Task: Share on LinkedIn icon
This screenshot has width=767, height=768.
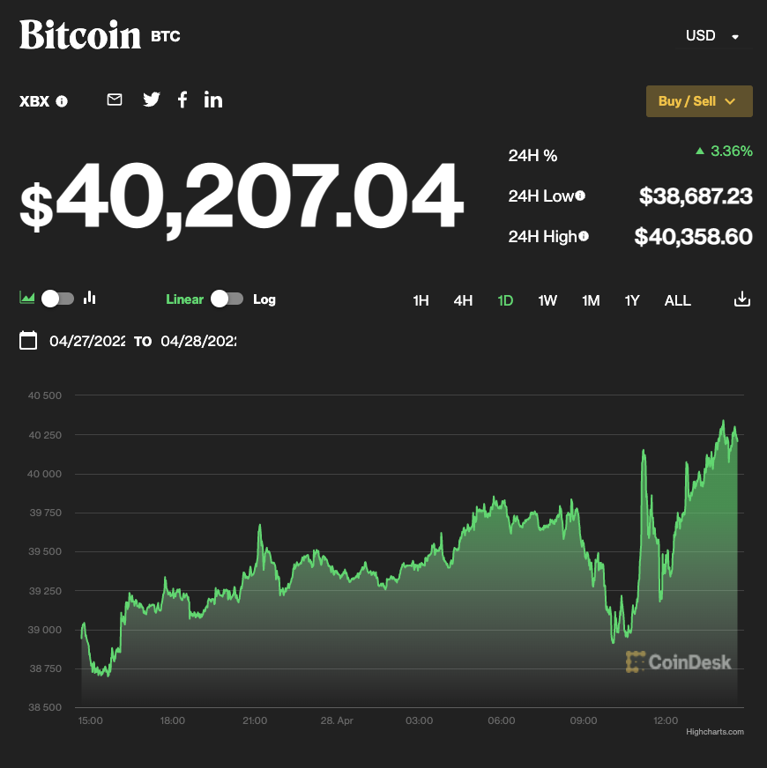Action: (x=213, y=100)
